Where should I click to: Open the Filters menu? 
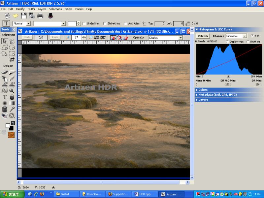(x=68, y=9)
